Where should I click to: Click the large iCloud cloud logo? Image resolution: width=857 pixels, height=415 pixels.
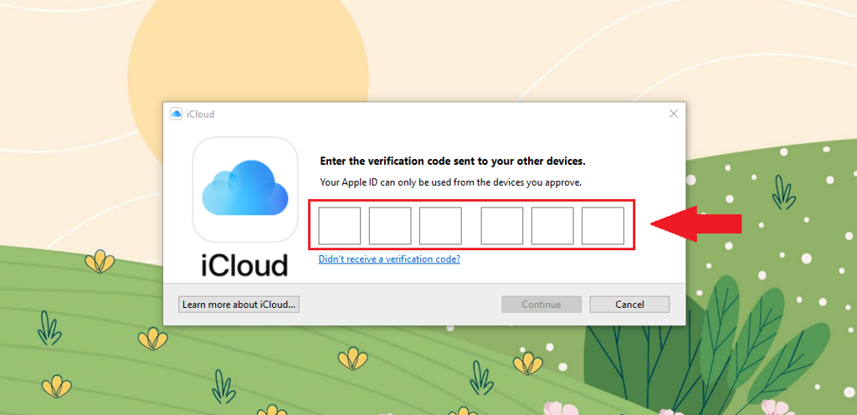pos(245,190)
